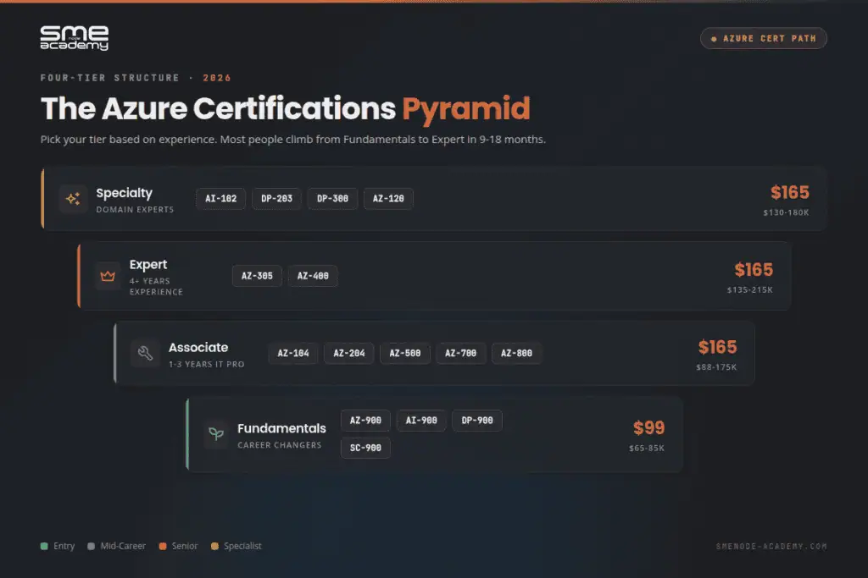Image resolution: width=868 pixels, height=578 pixels.
Task: Select the DP-300 certification chip
Action: click(x=332, y=198)
